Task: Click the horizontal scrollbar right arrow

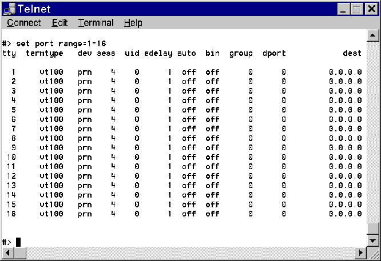Action: click(360, 252)
